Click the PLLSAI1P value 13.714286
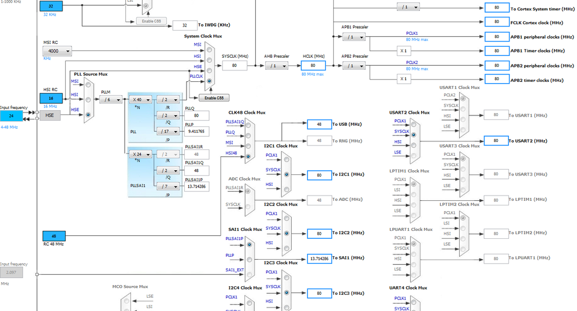 tap(197, 186)
